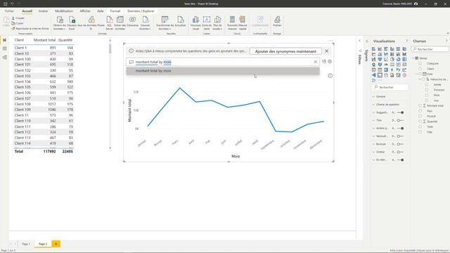450x253 pixels.
Task: Collapse the Date field tree
Action: click(417, 74)
